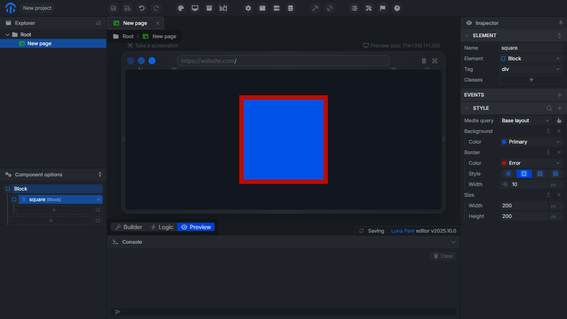Collapse the Root folder in Explorer
567x319 pixels.
[x=8, y=35]
